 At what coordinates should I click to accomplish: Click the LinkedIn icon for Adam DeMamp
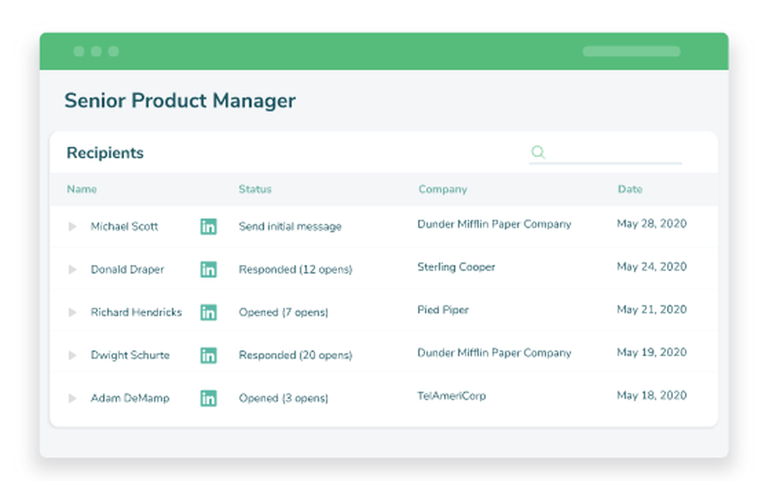click(208, 398)
